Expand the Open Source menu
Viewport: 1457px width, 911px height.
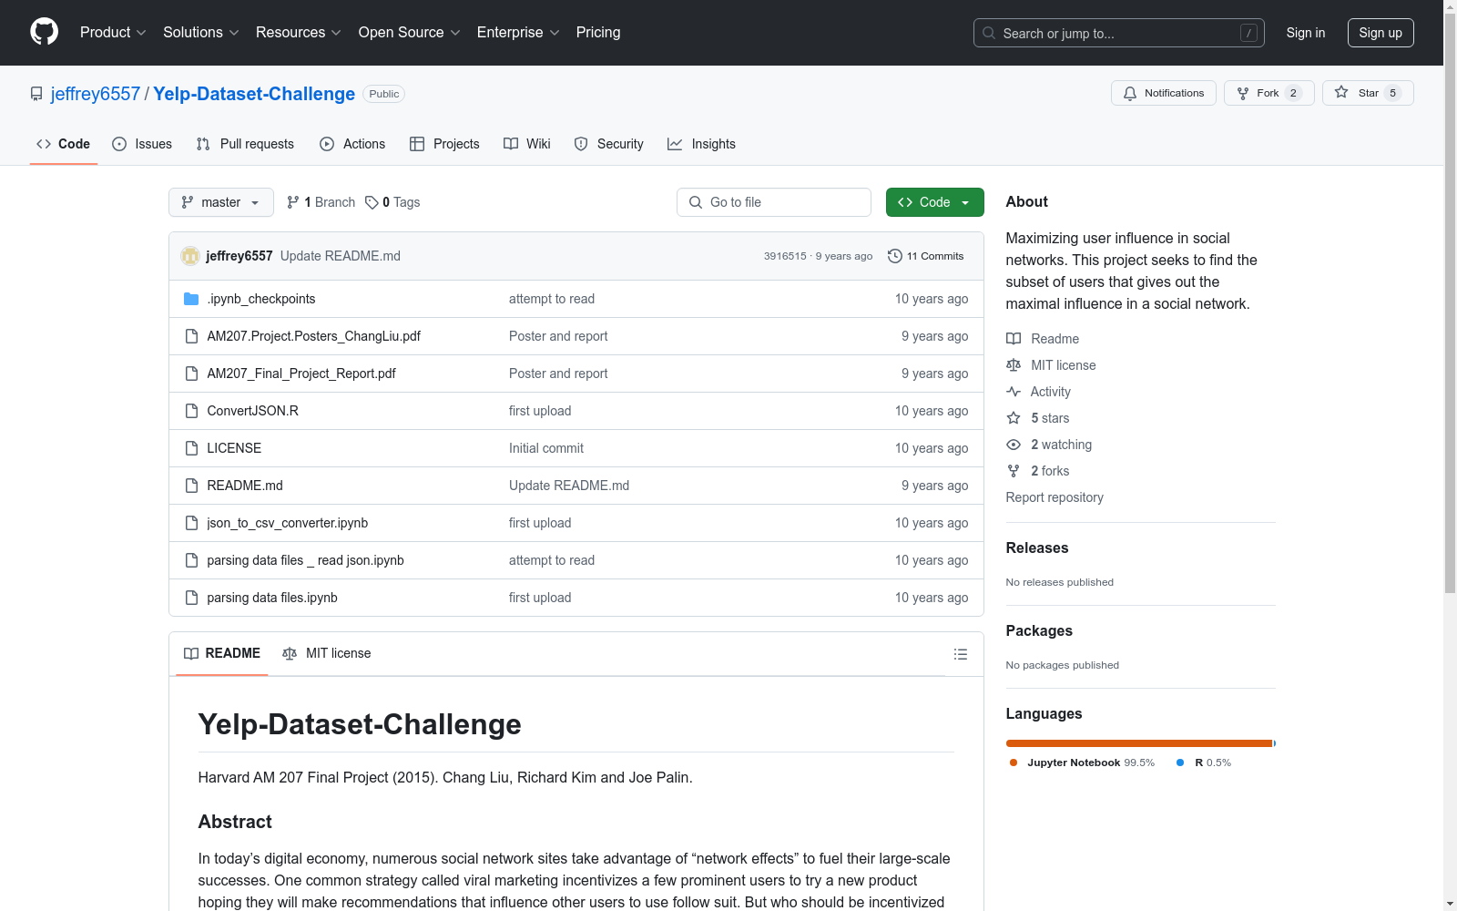[410, 32]
